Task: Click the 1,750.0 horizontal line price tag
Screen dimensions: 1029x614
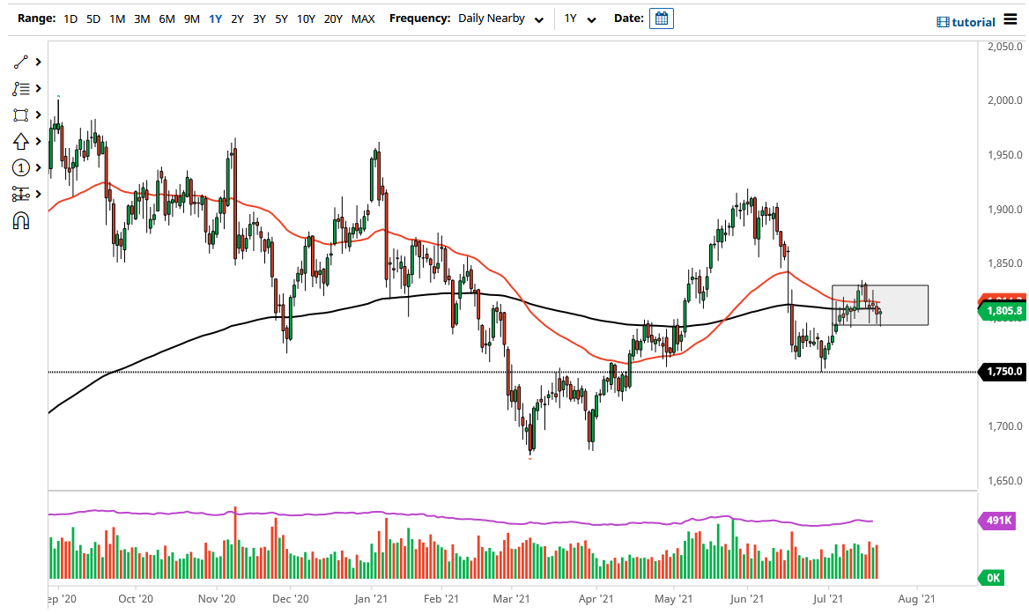Action: [1002, 371]
